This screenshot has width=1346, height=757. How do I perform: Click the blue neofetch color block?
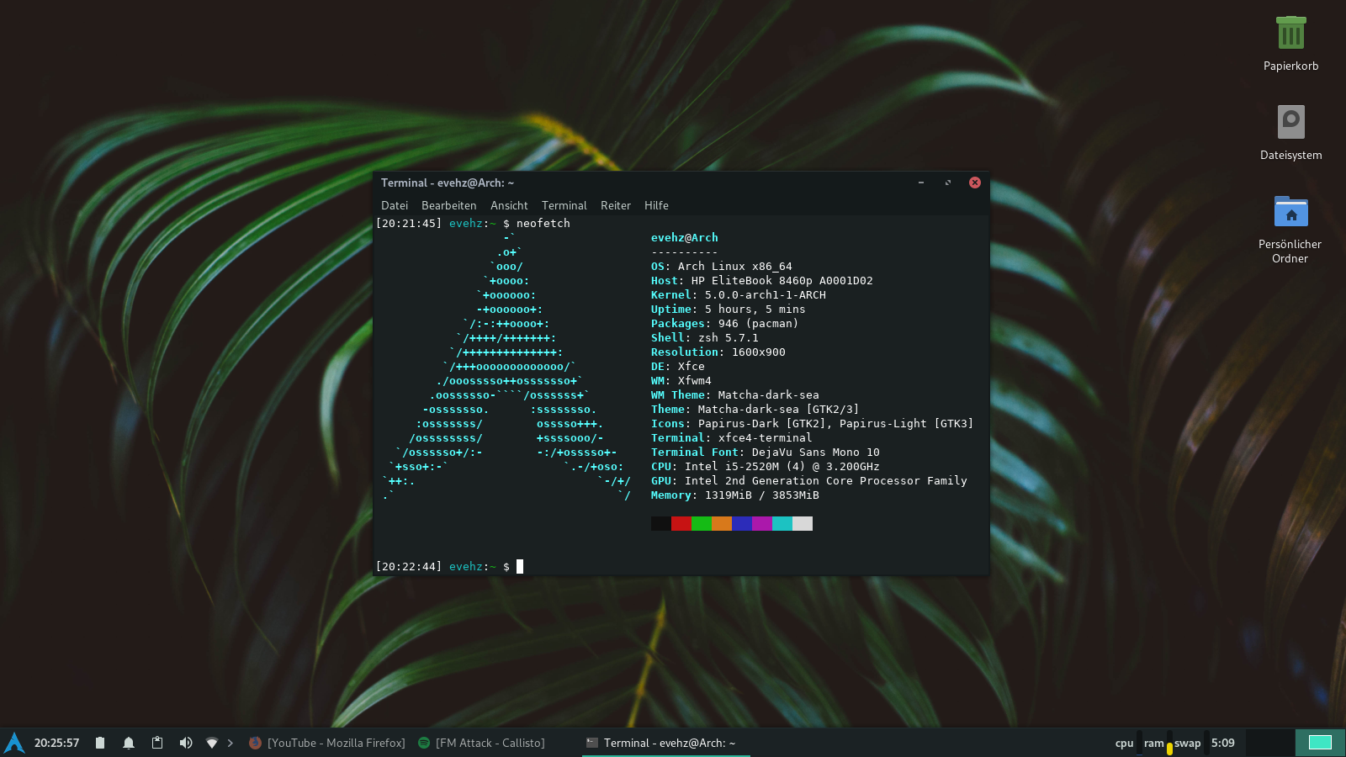click(742, 523)
